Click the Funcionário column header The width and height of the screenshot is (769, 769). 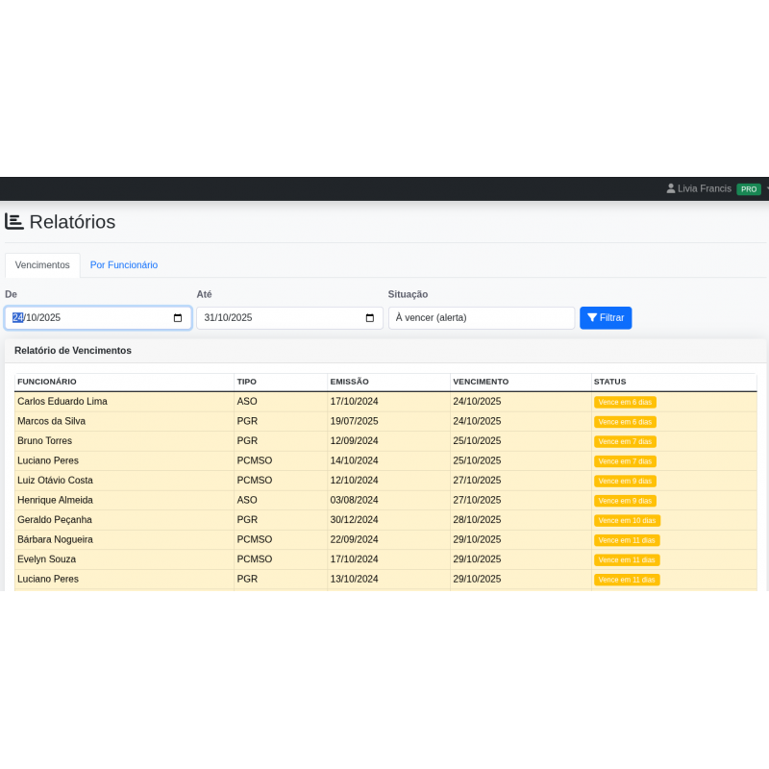coord(47,382)
